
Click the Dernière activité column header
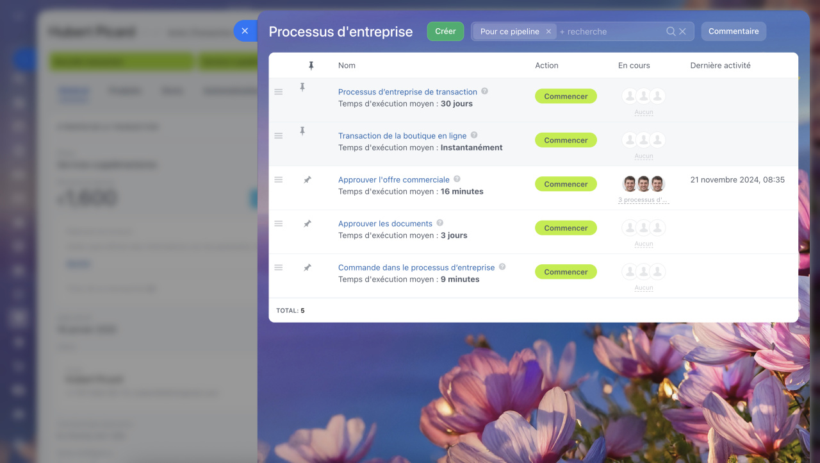point(721,65)
